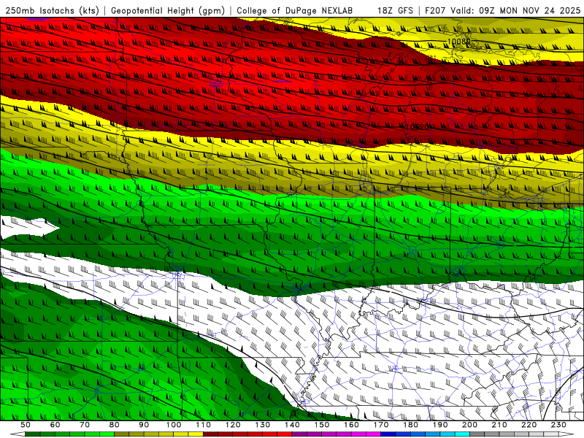Click the legend value 100
The height and width of the screenshot is (438, 584).
[x=174, y=425]
